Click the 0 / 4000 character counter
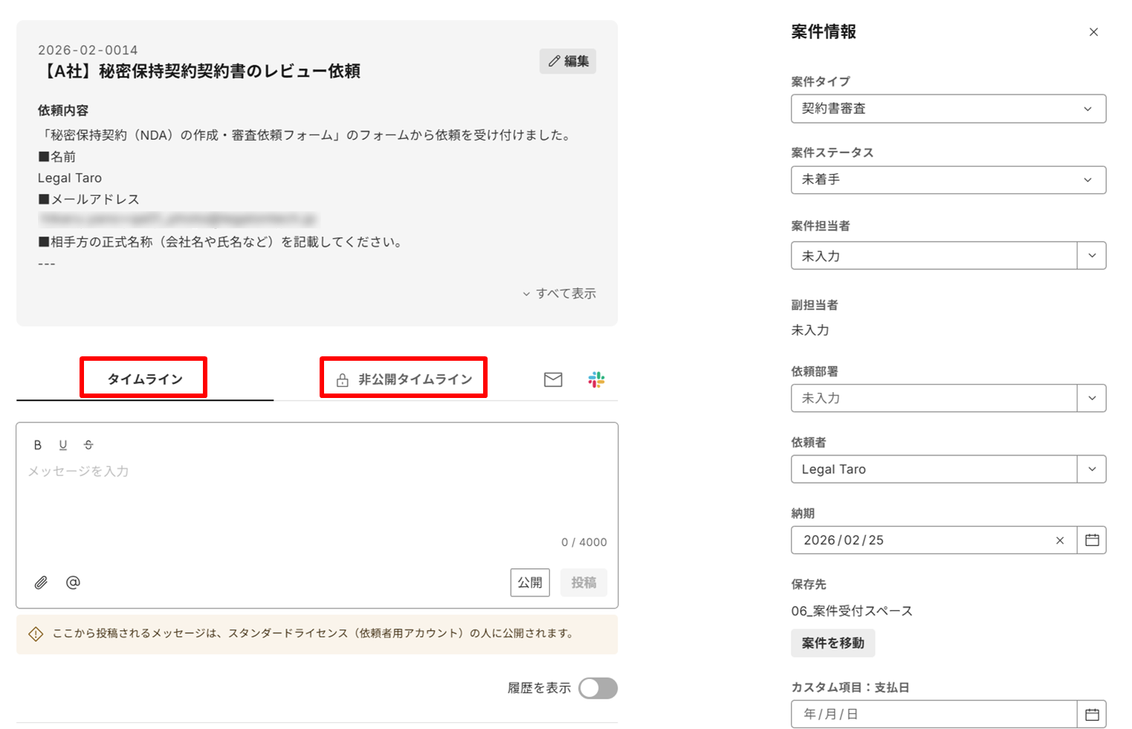 tap(584, 542)
